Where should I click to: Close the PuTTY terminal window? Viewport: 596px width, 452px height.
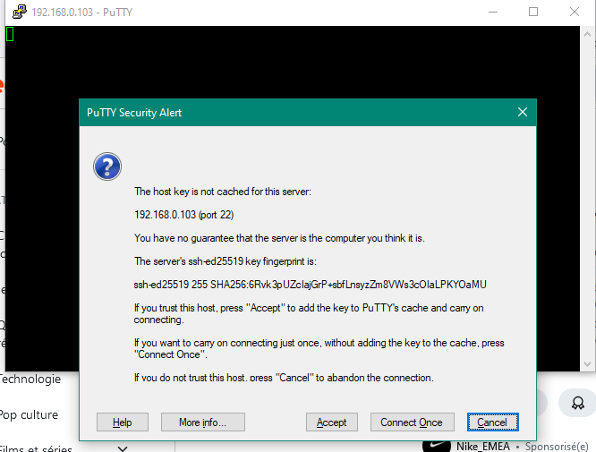[575, 12]
